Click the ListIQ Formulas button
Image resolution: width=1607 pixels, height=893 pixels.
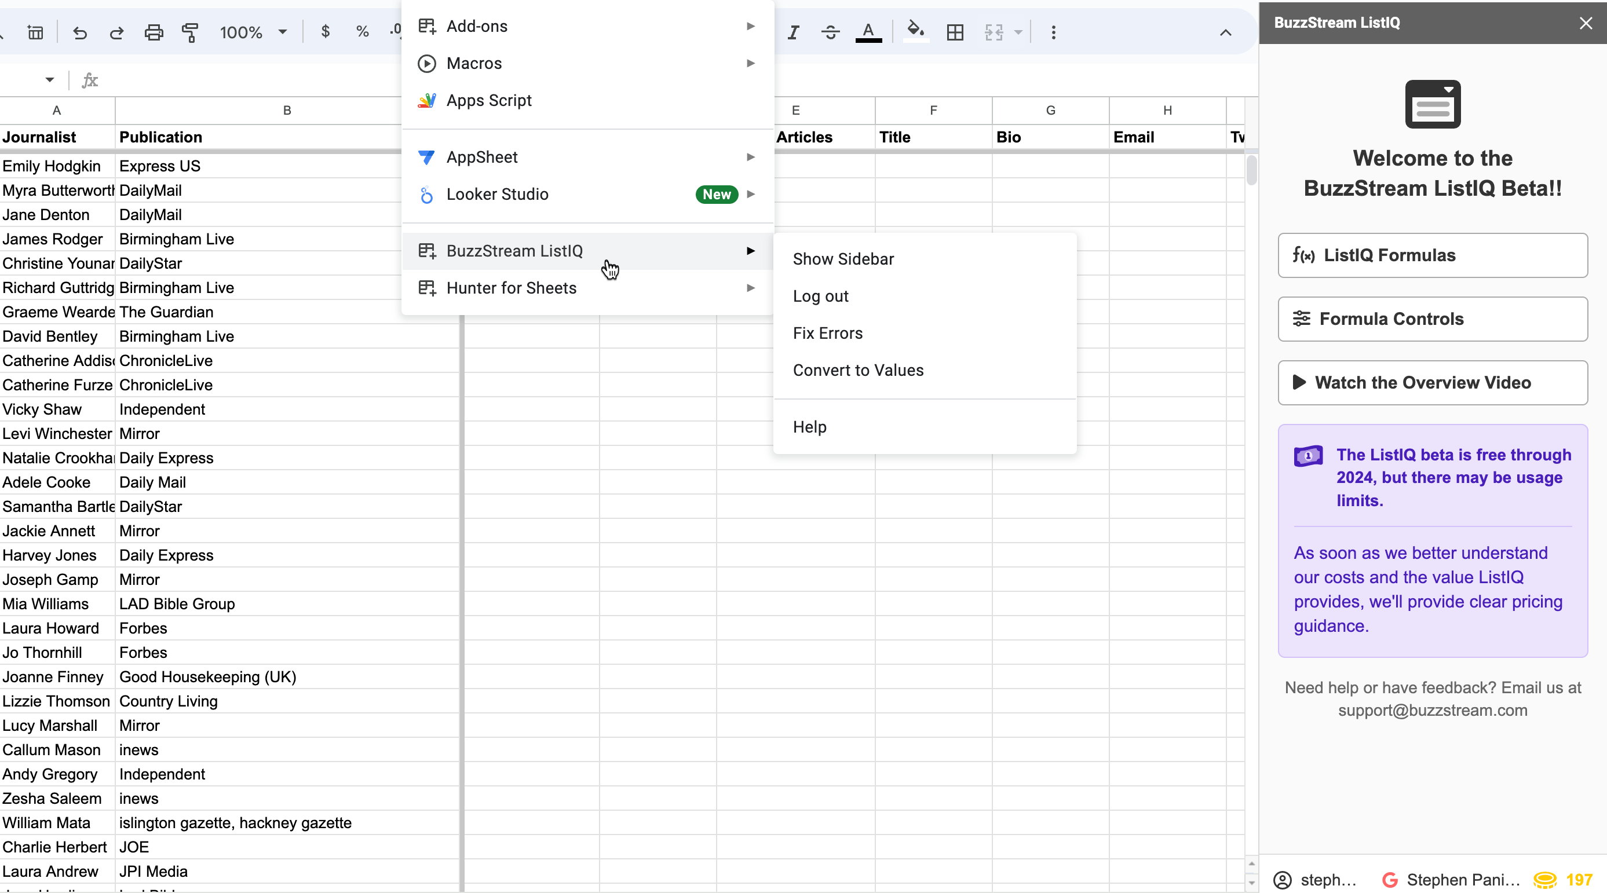[x=1432, y=255]
